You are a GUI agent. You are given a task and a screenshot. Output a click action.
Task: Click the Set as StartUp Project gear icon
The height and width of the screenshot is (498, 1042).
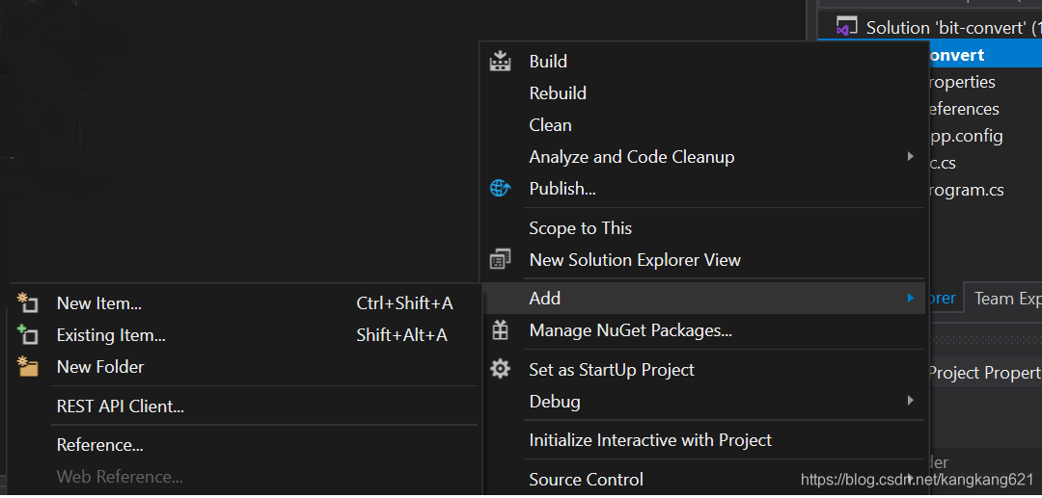(500, 369)
